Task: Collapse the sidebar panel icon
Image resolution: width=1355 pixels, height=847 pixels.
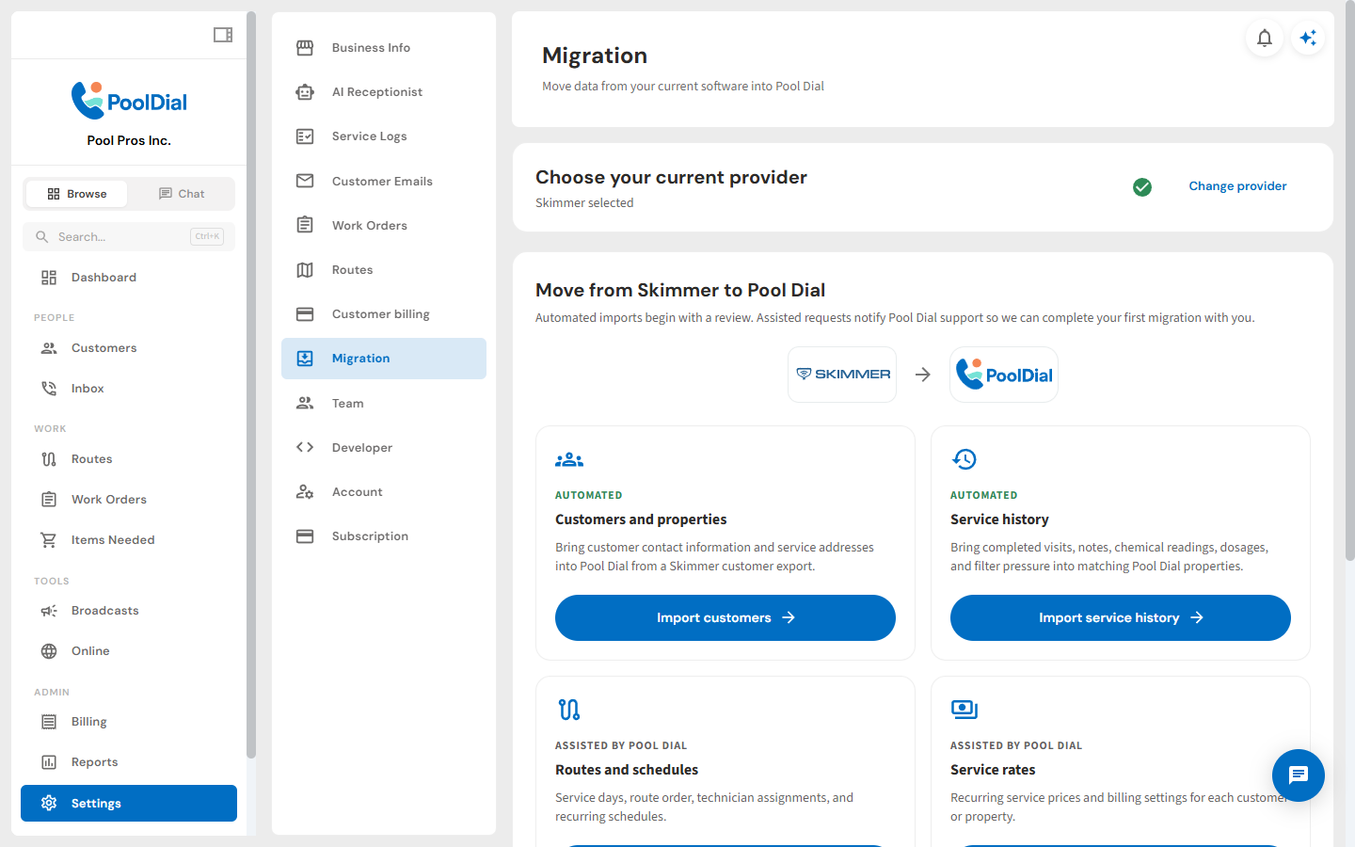Action: pyautogui.click(x=223, y=35)
